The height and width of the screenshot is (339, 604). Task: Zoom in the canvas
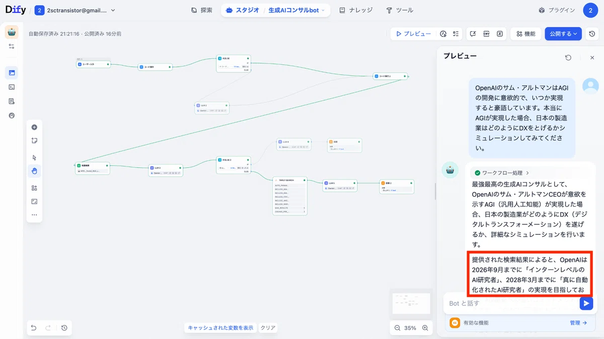(425, 328)
